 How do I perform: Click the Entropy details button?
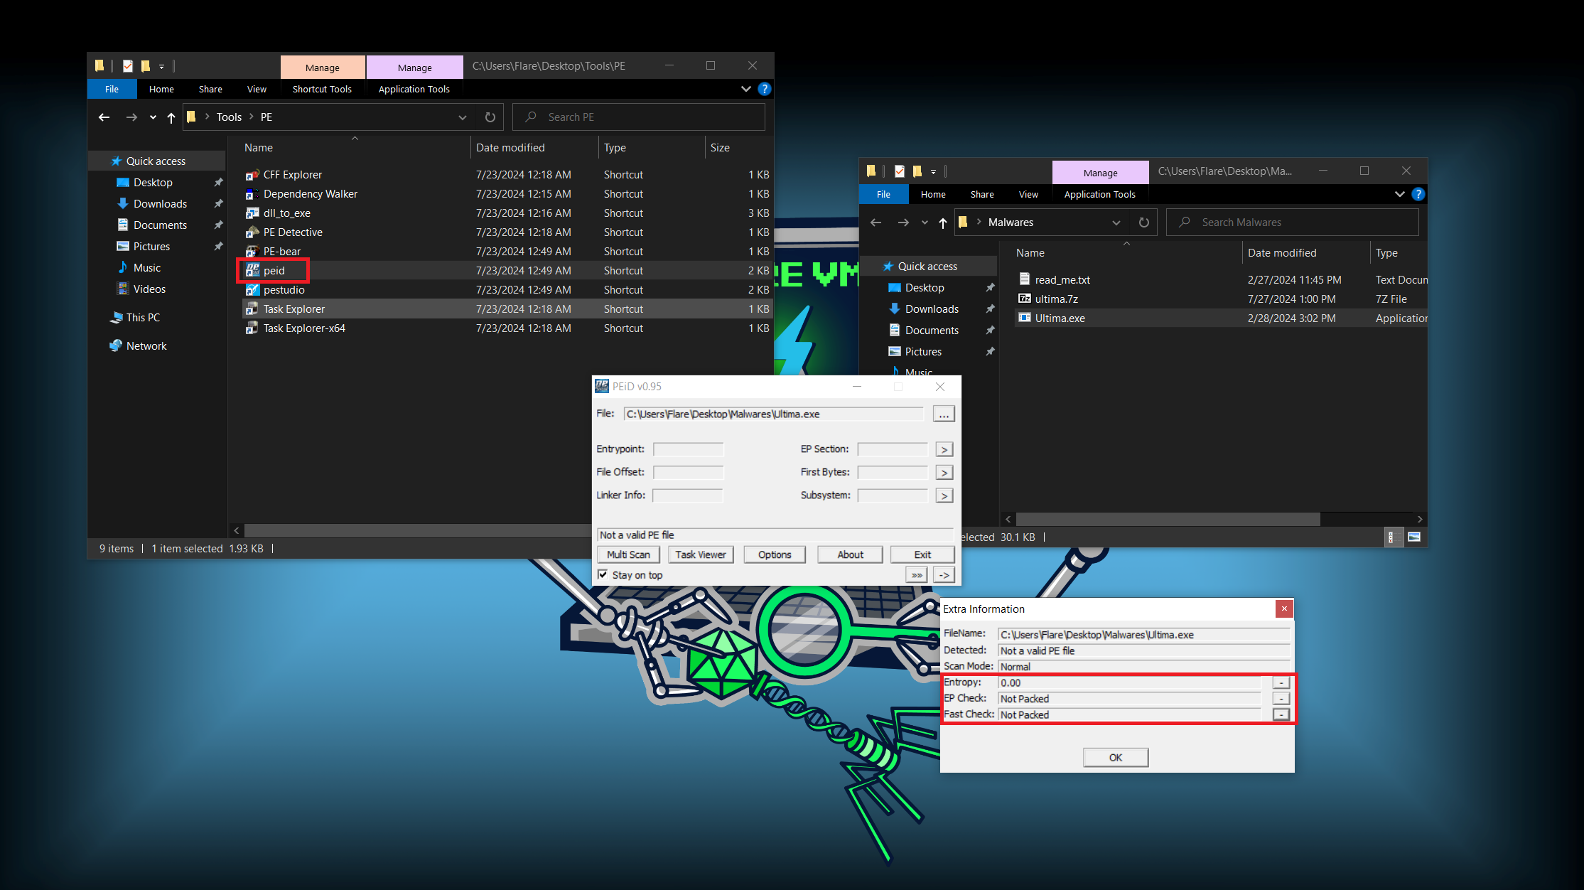click(1281, 682)
